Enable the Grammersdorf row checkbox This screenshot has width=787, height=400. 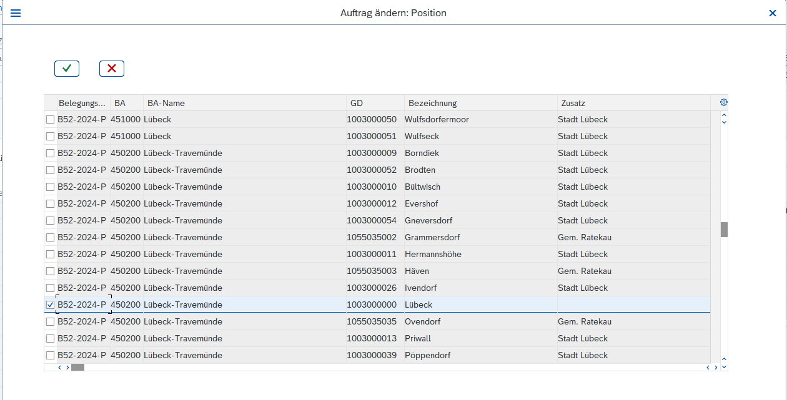[51, 238]
